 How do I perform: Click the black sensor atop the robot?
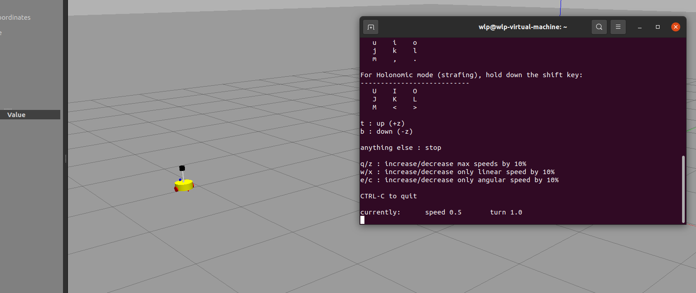point(182,168)
